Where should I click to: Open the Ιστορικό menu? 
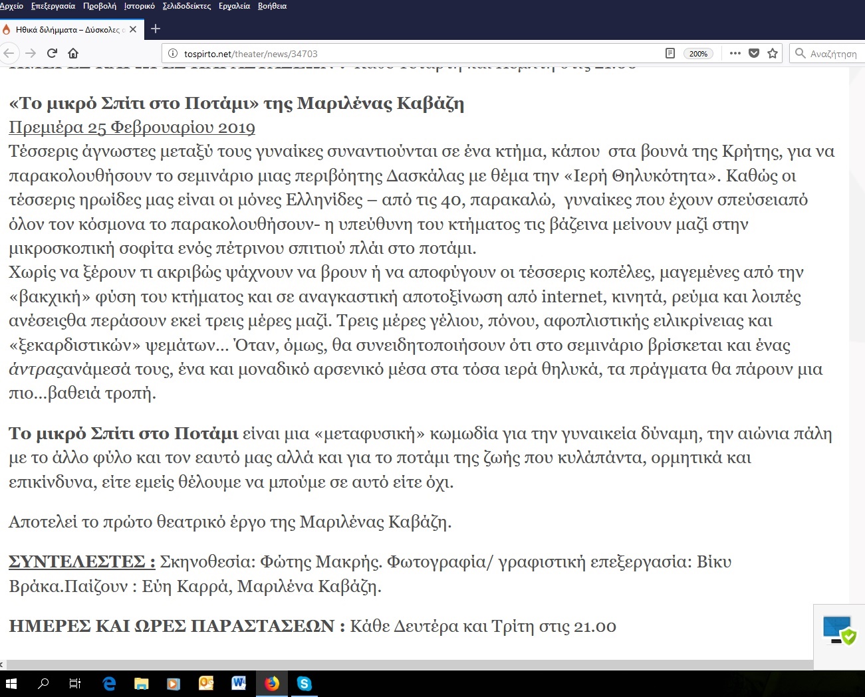(140, 6)
